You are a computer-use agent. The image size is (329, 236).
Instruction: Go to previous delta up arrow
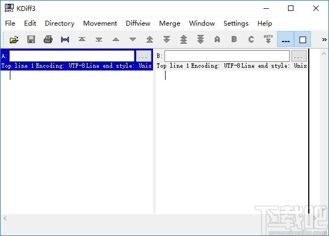116,39
